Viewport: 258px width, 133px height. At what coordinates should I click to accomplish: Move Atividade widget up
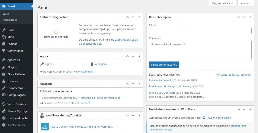[127, 84]
